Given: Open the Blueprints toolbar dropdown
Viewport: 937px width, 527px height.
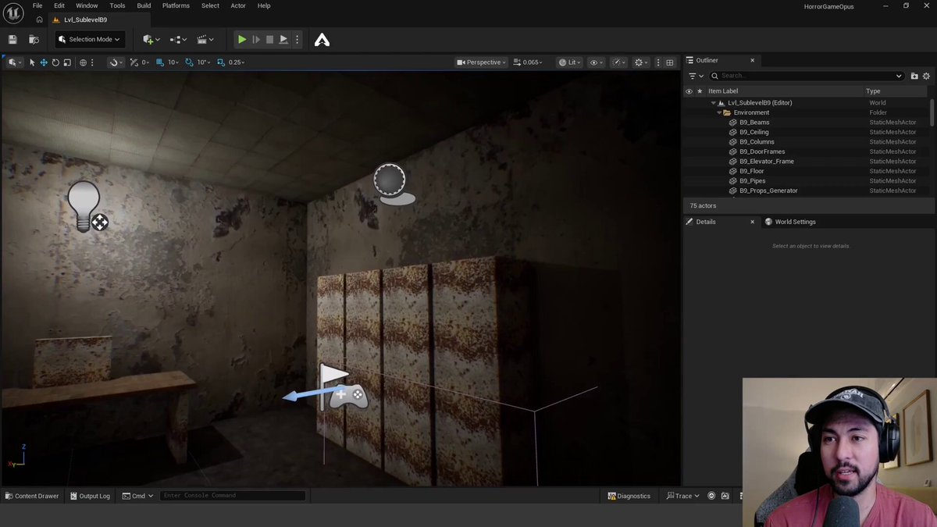Looking at the screenshot, I should pos(178,39).
